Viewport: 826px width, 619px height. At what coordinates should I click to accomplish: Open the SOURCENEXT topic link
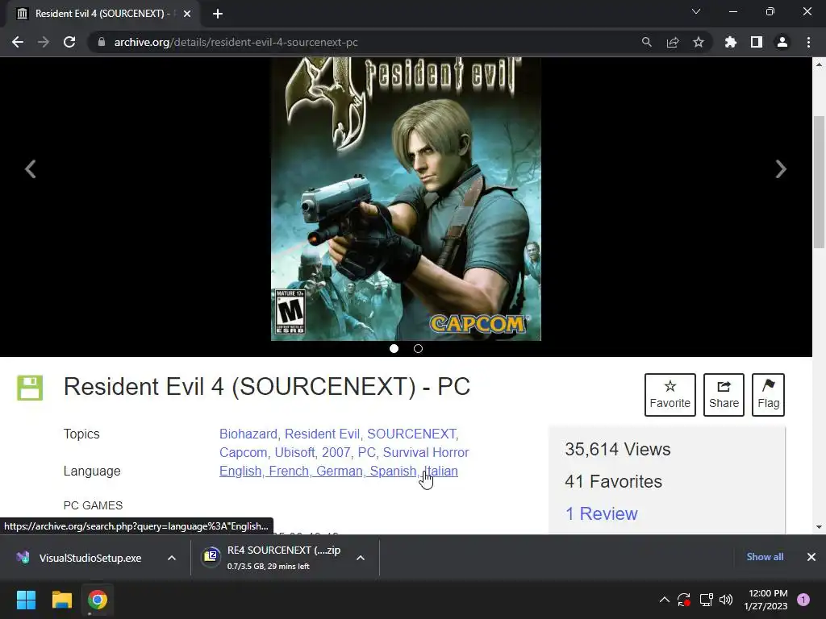click(411, 434)
